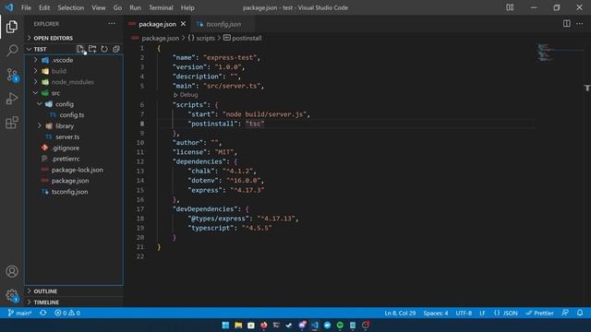Collapse all folders in explorer icon
This screenshot has width=591, height=332.
pos(116,49)
